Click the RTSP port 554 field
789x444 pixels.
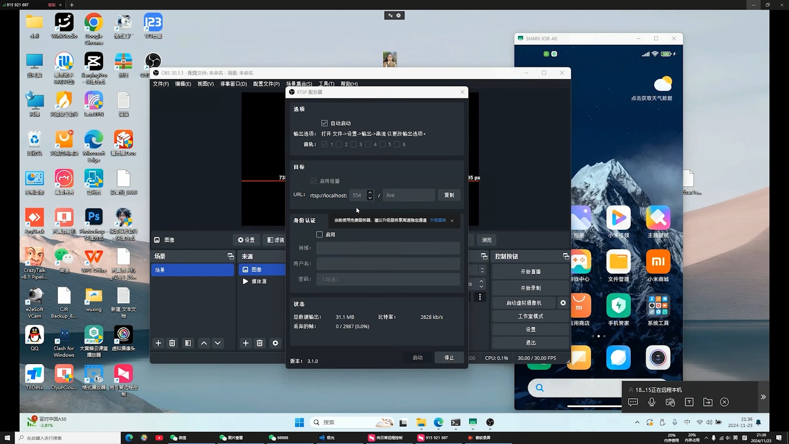pos(358,195)
